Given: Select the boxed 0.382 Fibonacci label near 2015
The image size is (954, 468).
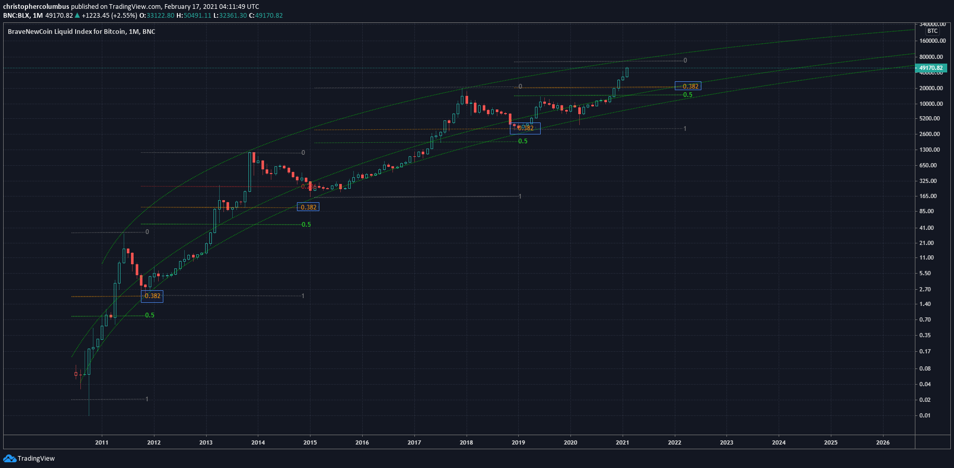Looking at the screenshot, I should [308, 207].
